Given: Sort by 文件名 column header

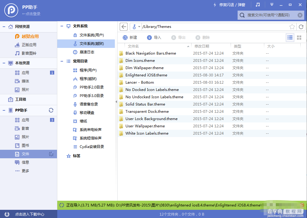Looking at the screenshot, I should point(158,46).
